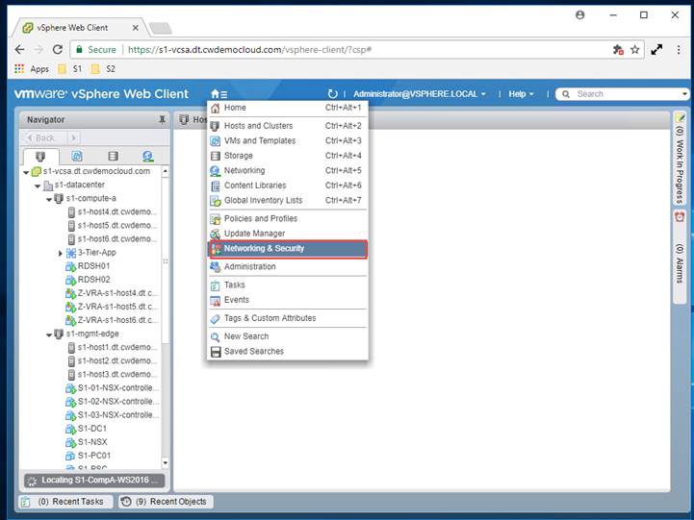Select Networking & Security menu item
Screen dimensions: 694x520
288,249
